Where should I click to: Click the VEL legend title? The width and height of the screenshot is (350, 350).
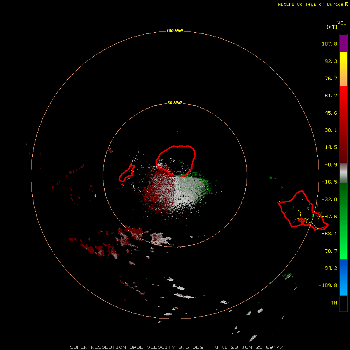click(342, 23)
